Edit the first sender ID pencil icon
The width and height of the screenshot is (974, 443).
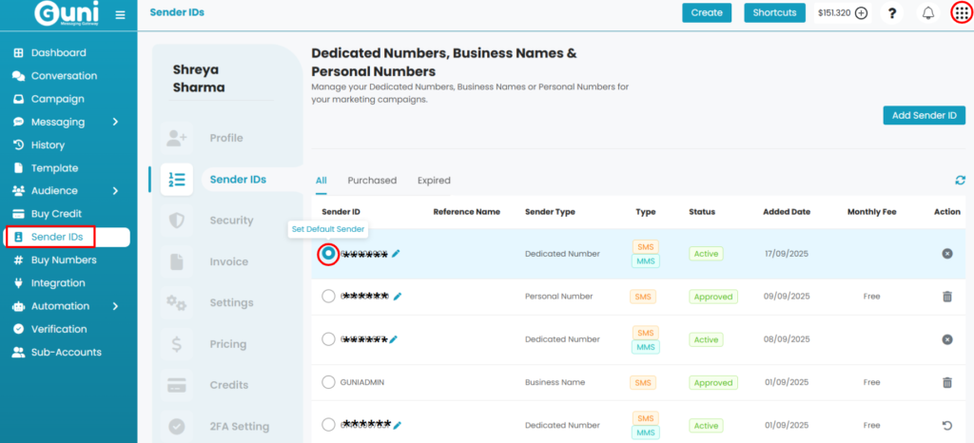click(396, 254)
